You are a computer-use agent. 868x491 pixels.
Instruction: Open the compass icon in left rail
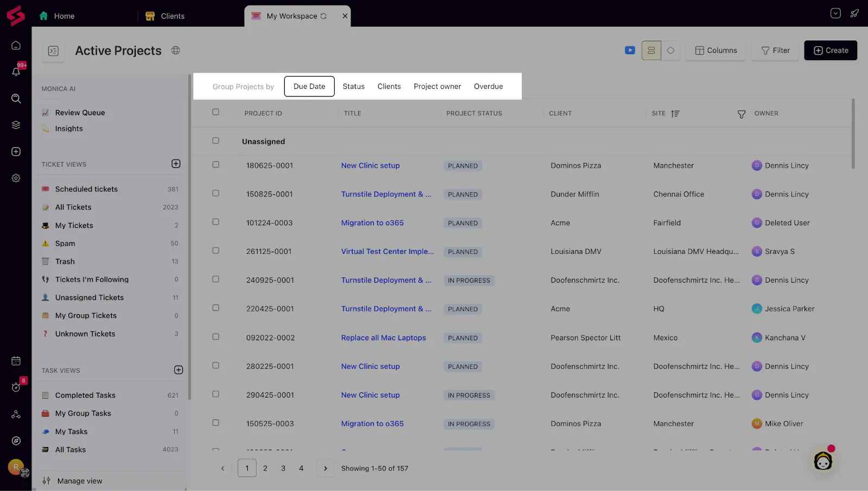tap(16, 441)
